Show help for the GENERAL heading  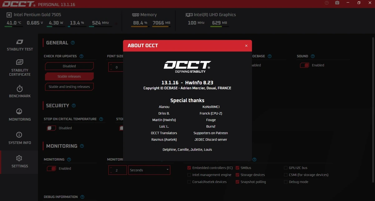tap(73, 43)
